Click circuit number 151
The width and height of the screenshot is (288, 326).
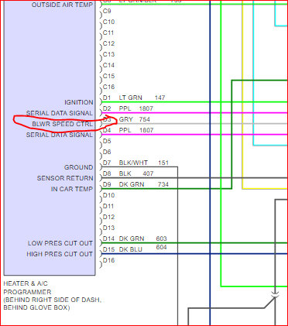163,163
